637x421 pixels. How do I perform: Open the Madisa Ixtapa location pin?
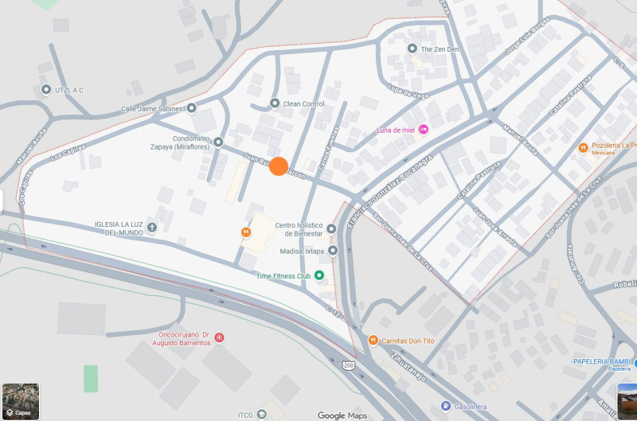coord(333,251)
